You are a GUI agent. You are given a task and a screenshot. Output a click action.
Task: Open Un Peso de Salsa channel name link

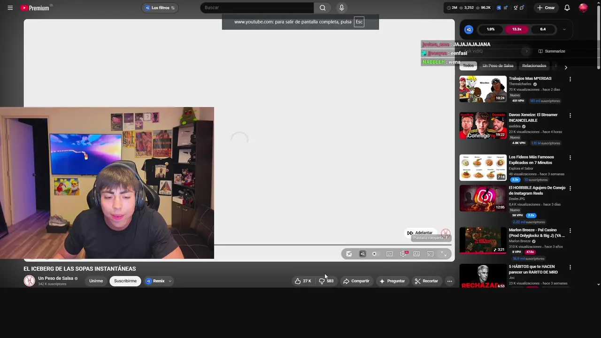[55, 278]
